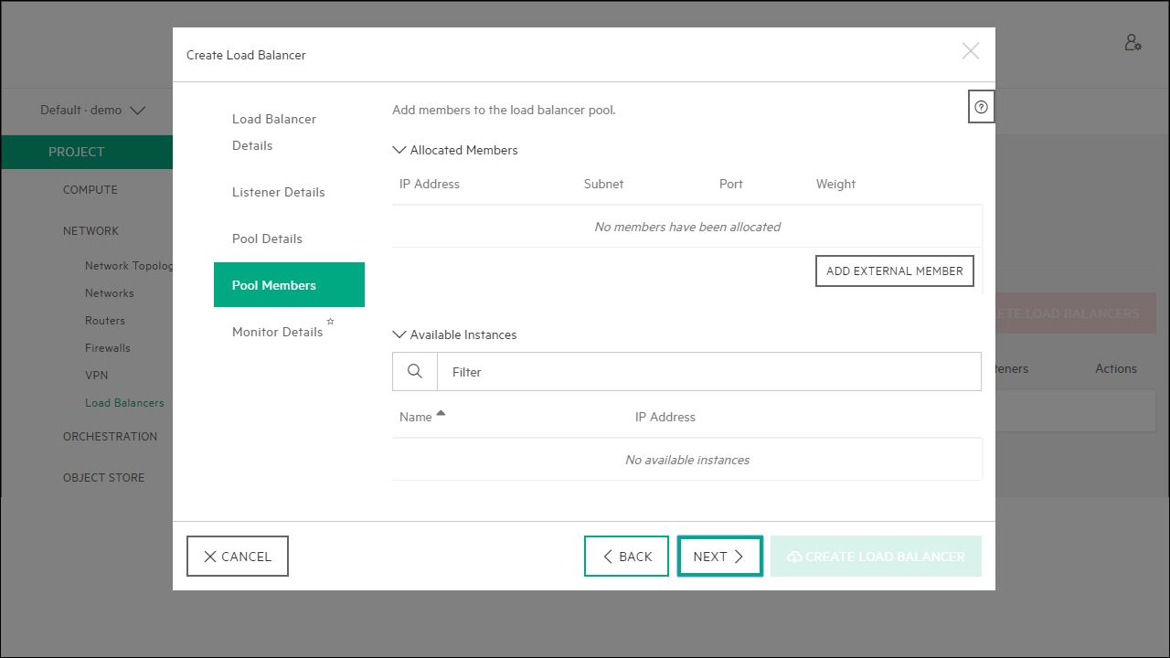
Task: Click the filter search magnifier icon
Action: (x=415, y=372)
